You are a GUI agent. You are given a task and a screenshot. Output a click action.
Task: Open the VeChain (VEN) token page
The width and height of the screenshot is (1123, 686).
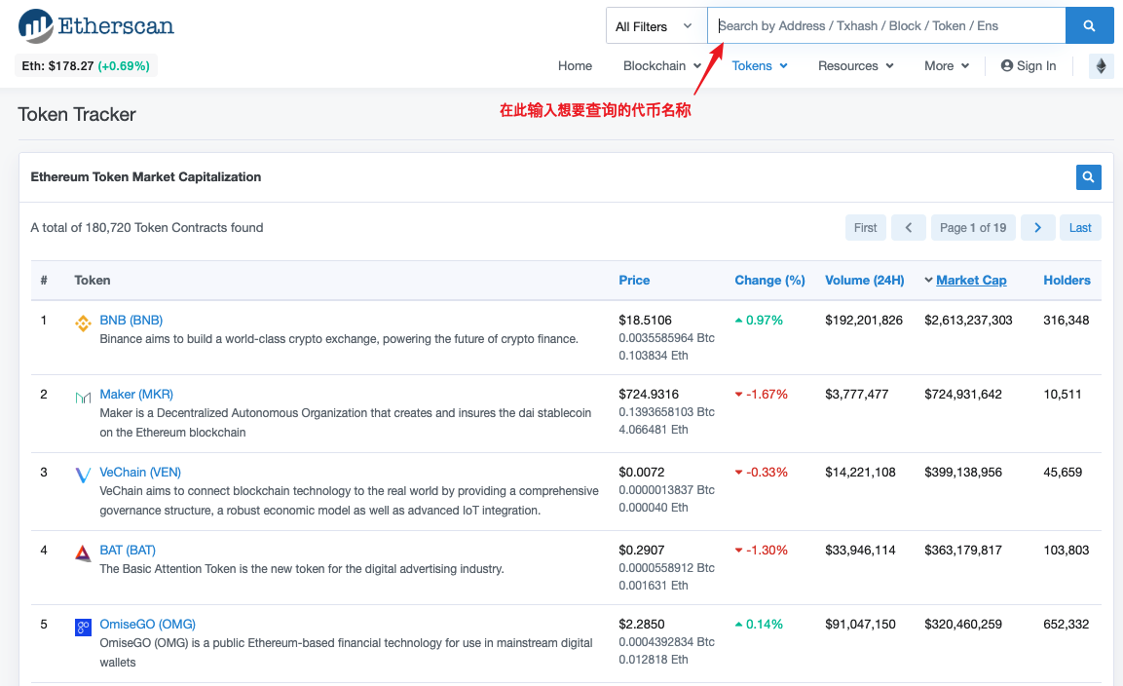tap(140, 473)
